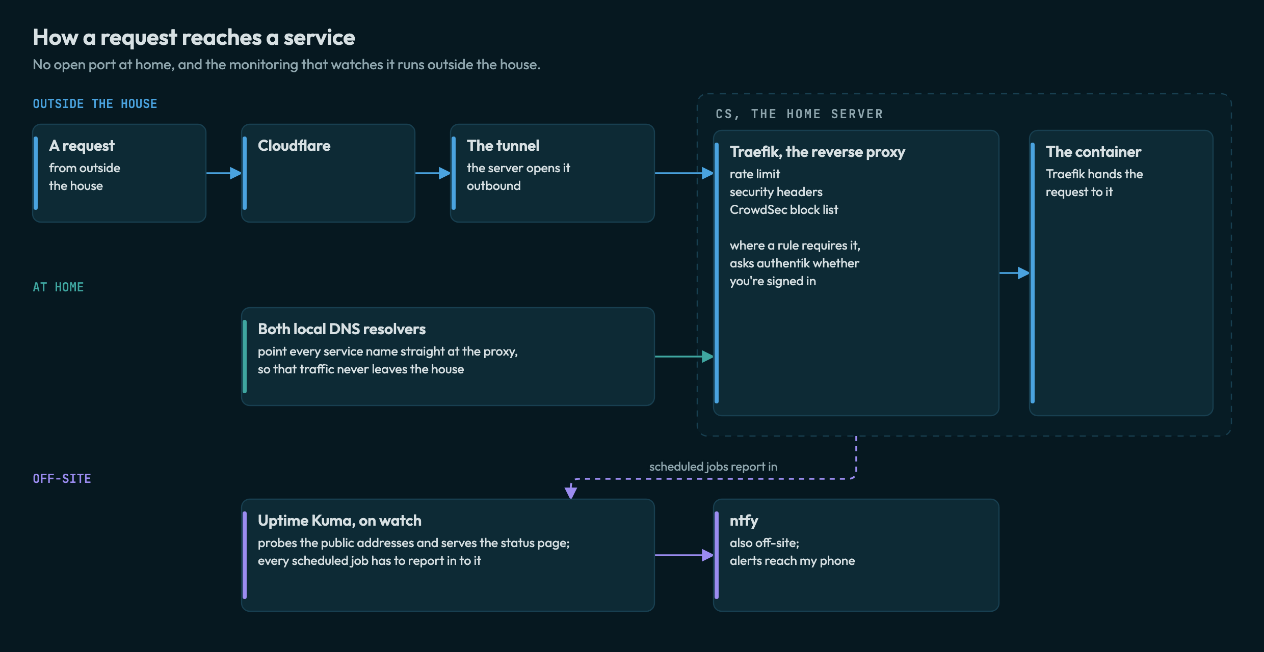Click 'Uptime Kuma, on watch' heading
This screenshot has width=1264, height=652.
(x=339, y=521)
